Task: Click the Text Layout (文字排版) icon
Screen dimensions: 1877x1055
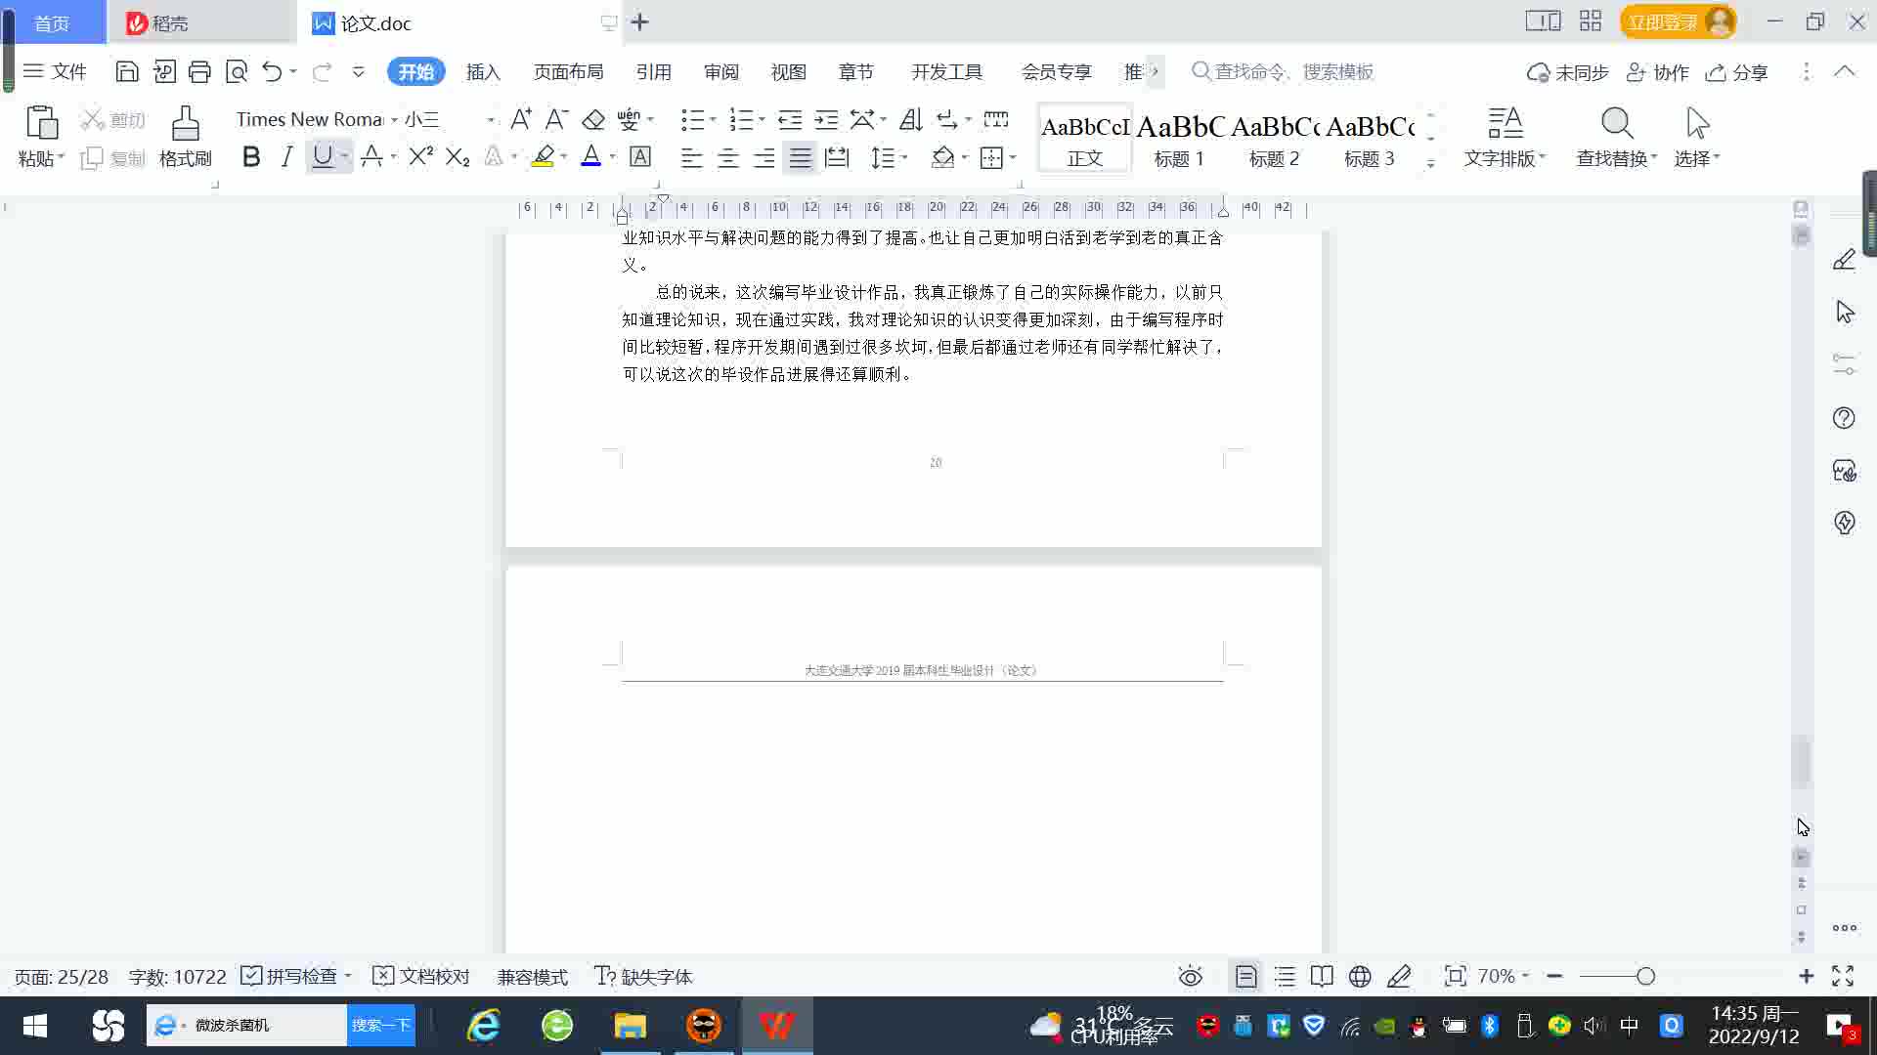Action: coord(1505,137)
